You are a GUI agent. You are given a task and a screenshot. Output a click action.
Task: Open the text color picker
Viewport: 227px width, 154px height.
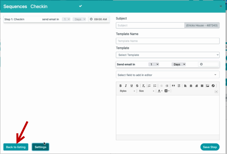160,91
